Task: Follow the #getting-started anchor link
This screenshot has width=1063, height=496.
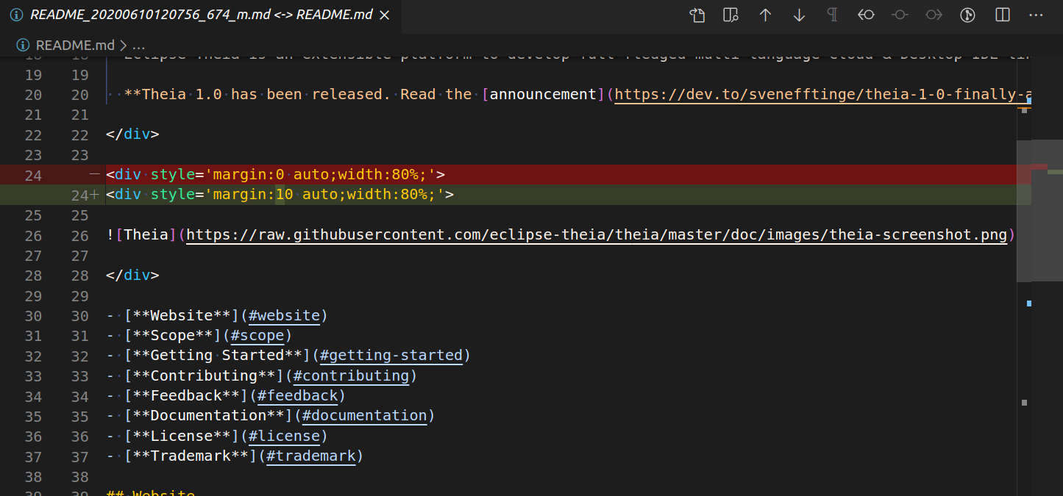Action: click(391, 356)
